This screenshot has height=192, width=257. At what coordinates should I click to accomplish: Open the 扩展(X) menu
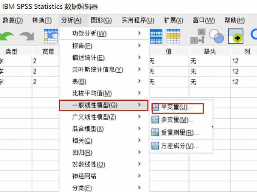click(x=173, y=20)
